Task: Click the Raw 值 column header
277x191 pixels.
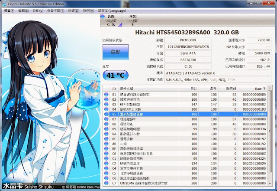Action: click(x=253, y=89)
